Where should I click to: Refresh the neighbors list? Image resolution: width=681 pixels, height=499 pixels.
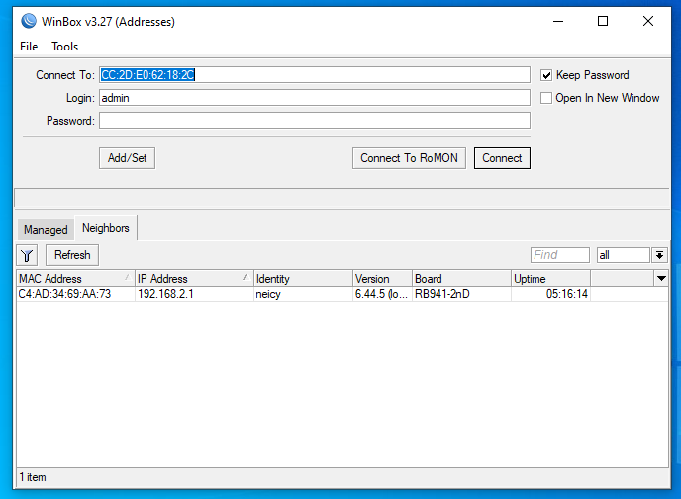point(72,255)
